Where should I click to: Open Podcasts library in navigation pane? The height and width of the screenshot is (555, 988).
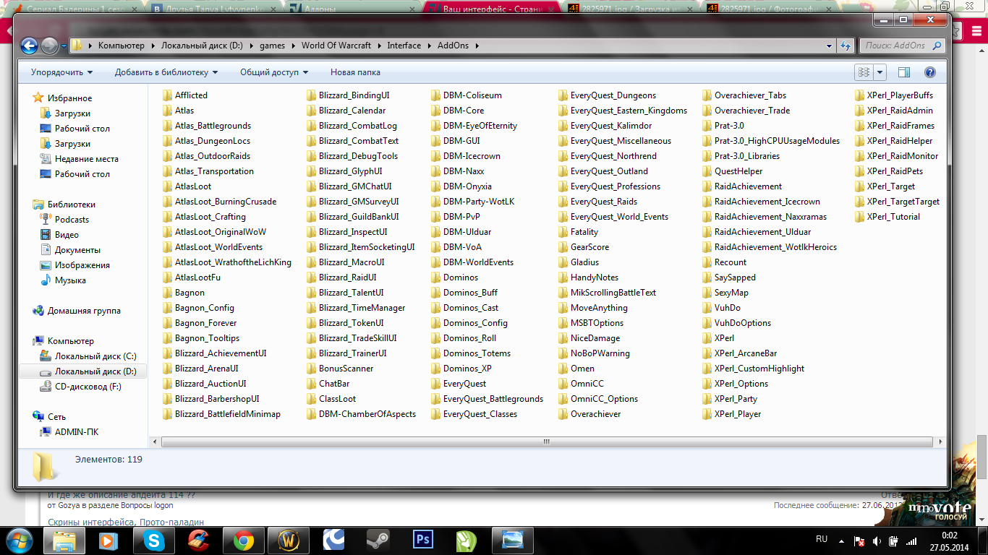[x=64, y=220]
